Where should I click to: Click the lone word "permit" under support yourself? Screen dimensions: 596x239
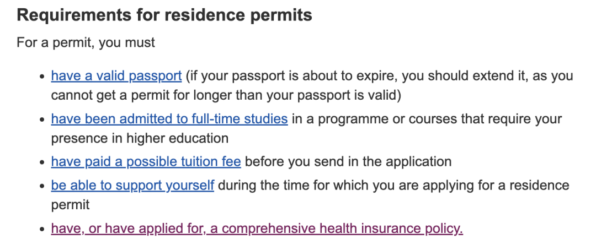[70, 205]
